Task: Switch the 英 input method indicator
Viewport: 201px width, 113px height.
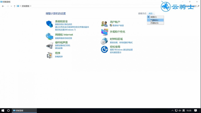Action: 184,110
